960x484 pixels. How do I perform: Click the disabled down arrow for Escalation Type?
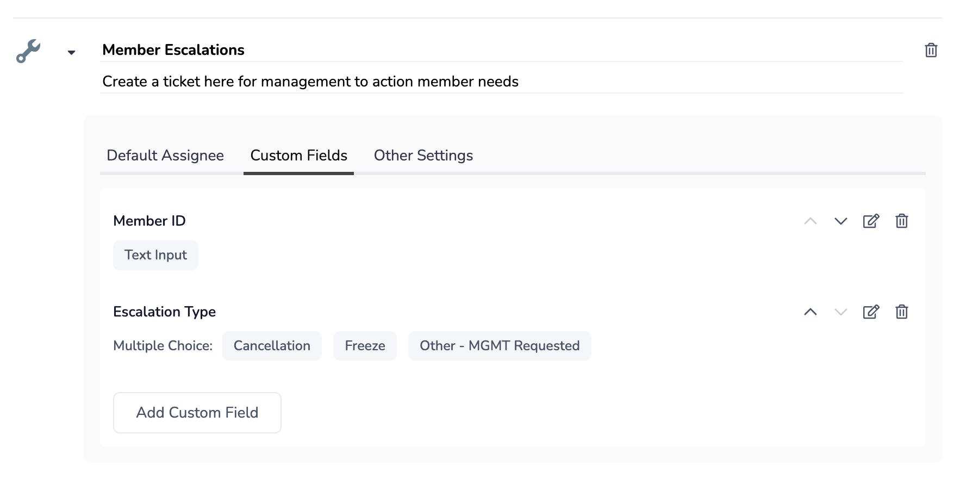[840, 312]
